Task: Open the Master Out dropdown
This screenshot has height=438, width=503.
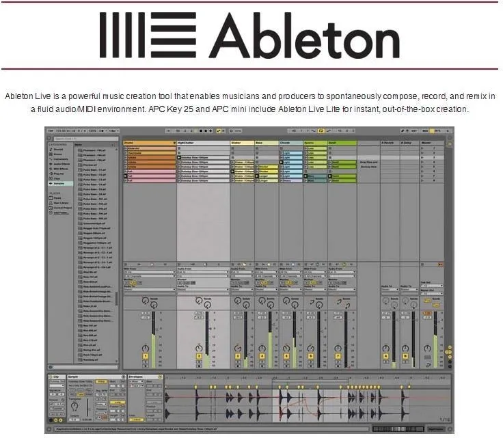Action: coord(432,293)
